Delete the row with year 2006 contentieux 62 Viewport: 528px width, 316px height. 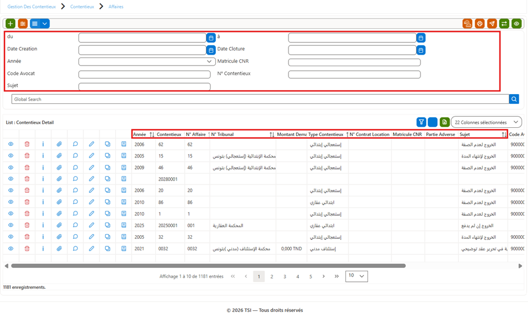(x=27, y=144)
